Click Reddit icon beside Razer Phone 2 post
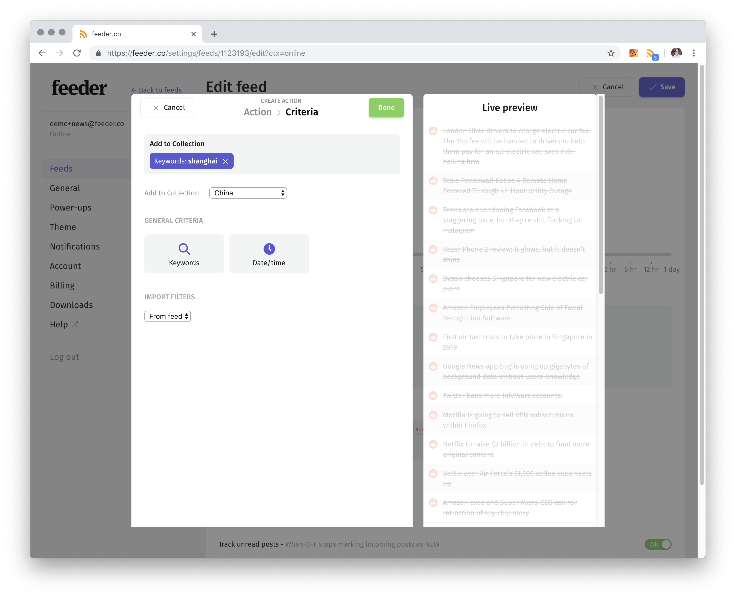 (x=433, y=249)
